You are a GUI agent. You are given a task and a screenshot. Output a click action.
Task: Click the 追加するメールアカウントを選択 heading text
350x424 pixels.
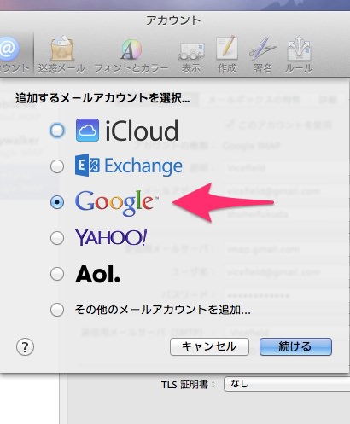pos(102,98)
